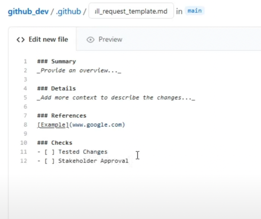Click the [Example] link text in editor

coord(53,125)
